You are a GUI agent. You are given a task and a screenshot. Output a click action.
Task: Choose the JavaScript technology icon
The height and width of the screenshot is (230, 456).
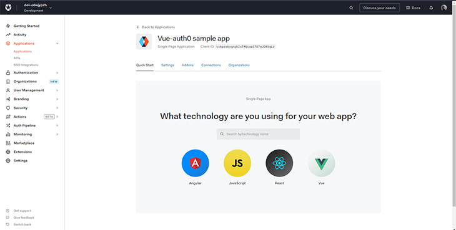[237, 163]
